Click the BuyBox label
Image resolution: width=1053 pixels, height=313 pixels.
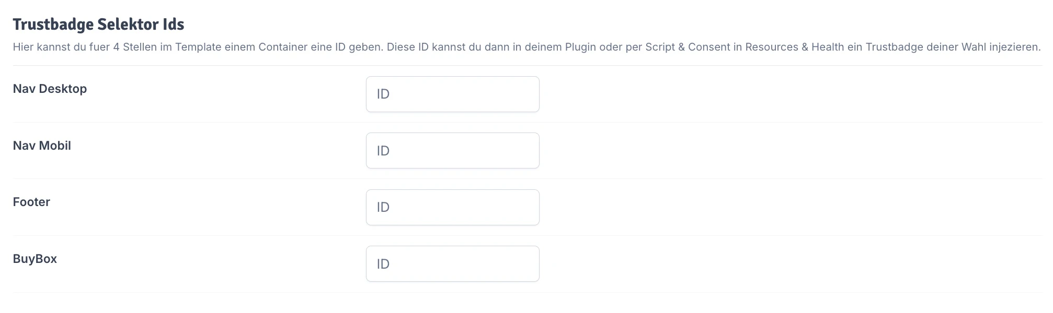point(35,258)
